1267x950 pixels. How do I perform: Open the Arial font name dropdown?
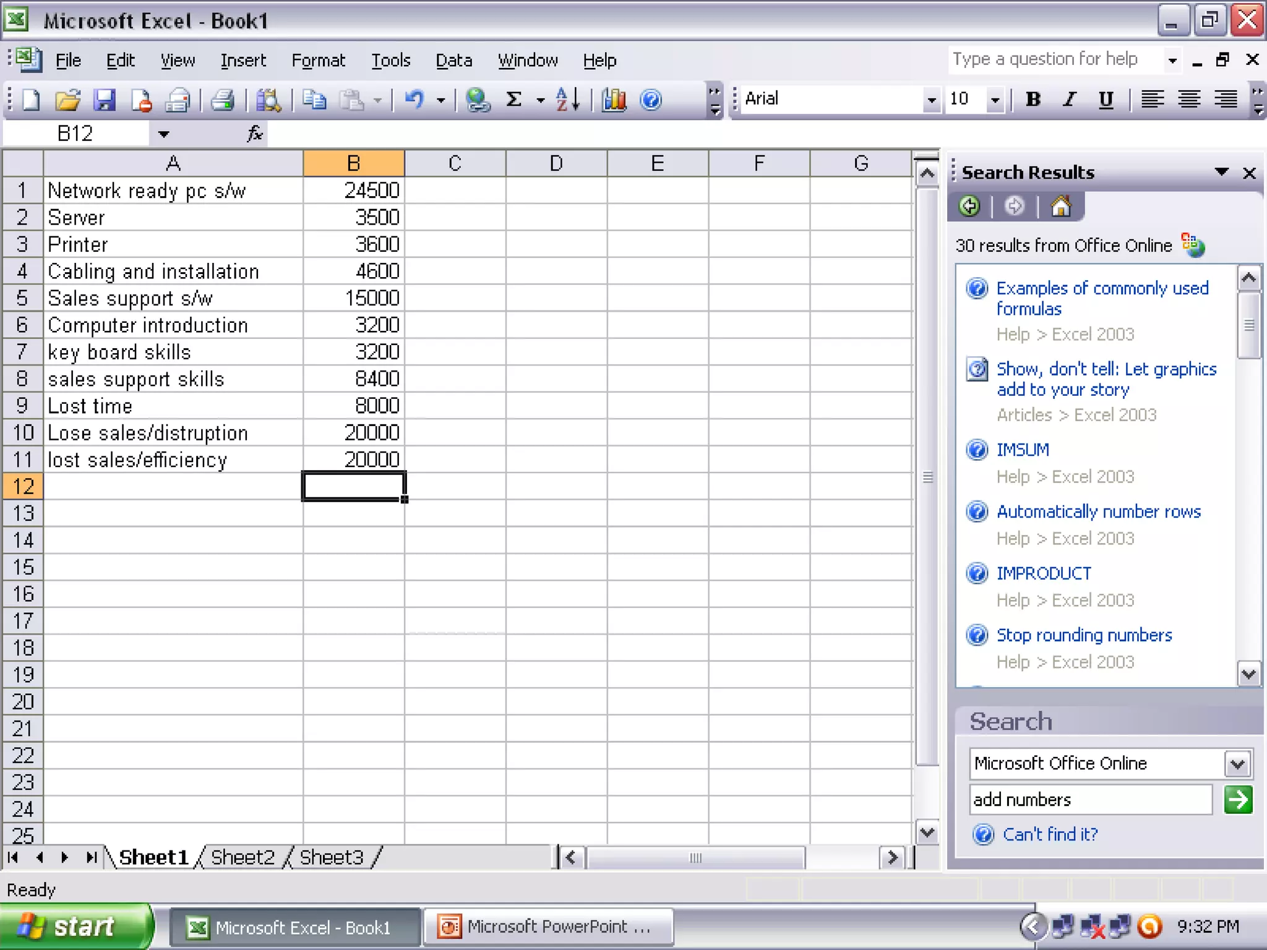click(931, 100)
